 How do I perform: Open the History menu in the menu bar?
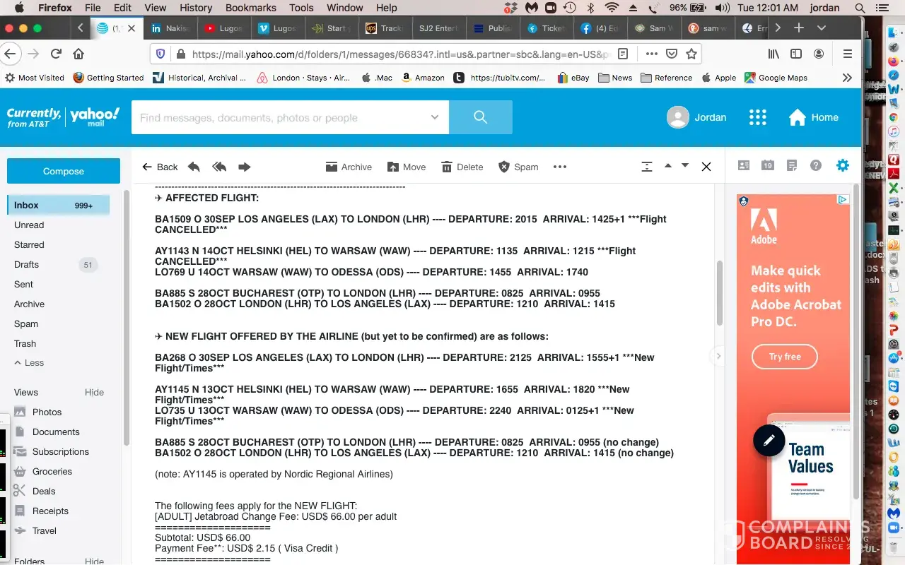click(x=196, y=8)
